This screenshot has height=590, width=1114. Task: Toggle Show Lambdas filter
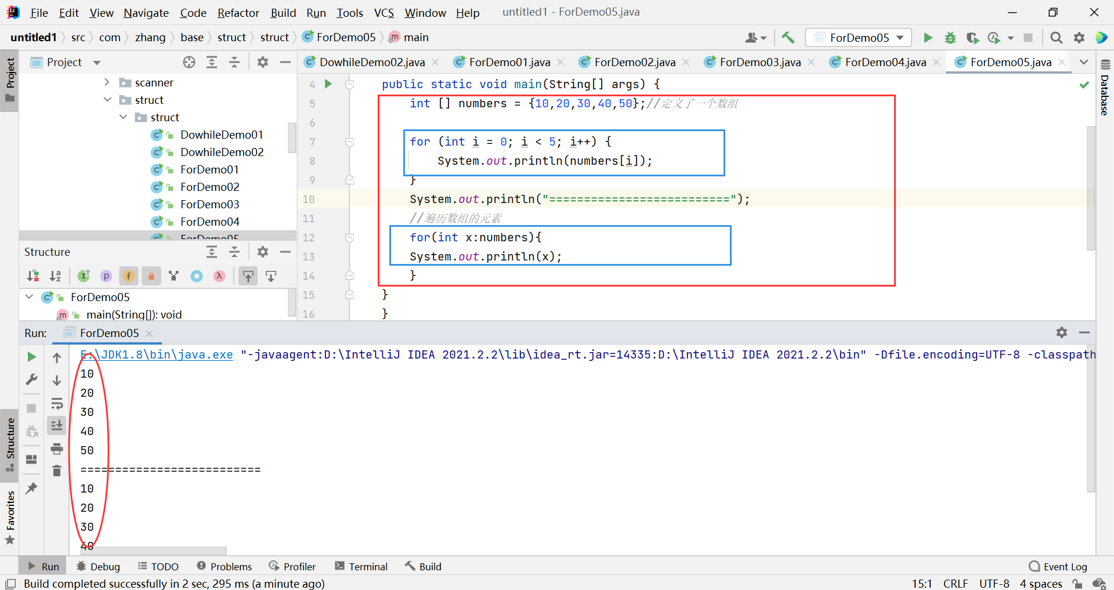coord(219,276)
